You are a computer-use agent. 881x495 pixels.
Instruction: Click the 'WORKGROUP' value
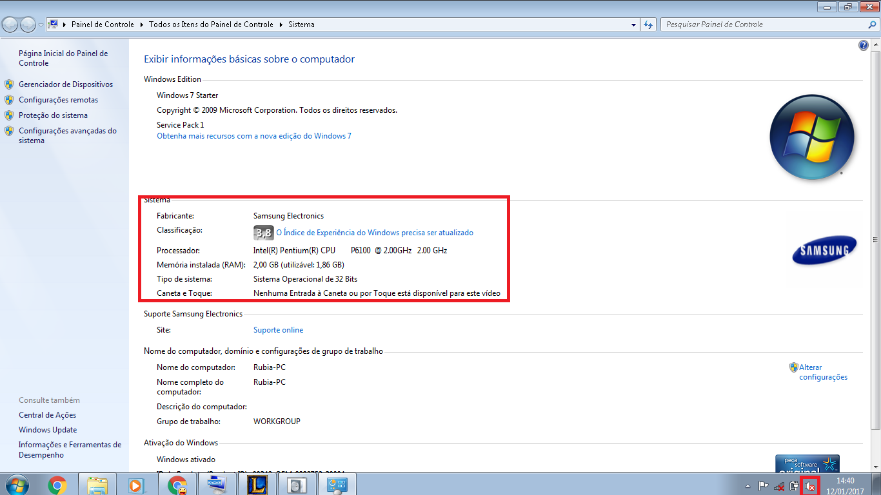[x=277, y=422]
